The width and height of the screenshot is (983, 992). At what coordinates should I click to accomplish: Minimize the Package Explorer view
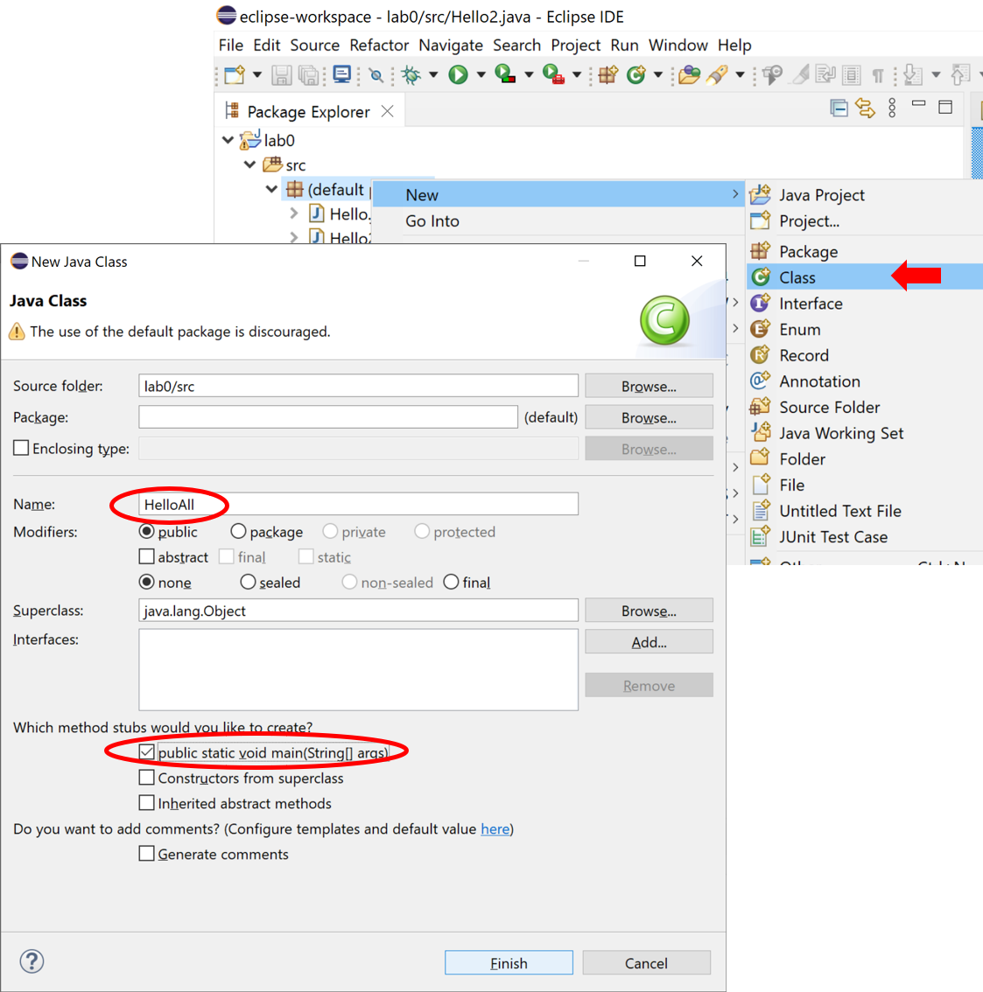click(918, 103)
